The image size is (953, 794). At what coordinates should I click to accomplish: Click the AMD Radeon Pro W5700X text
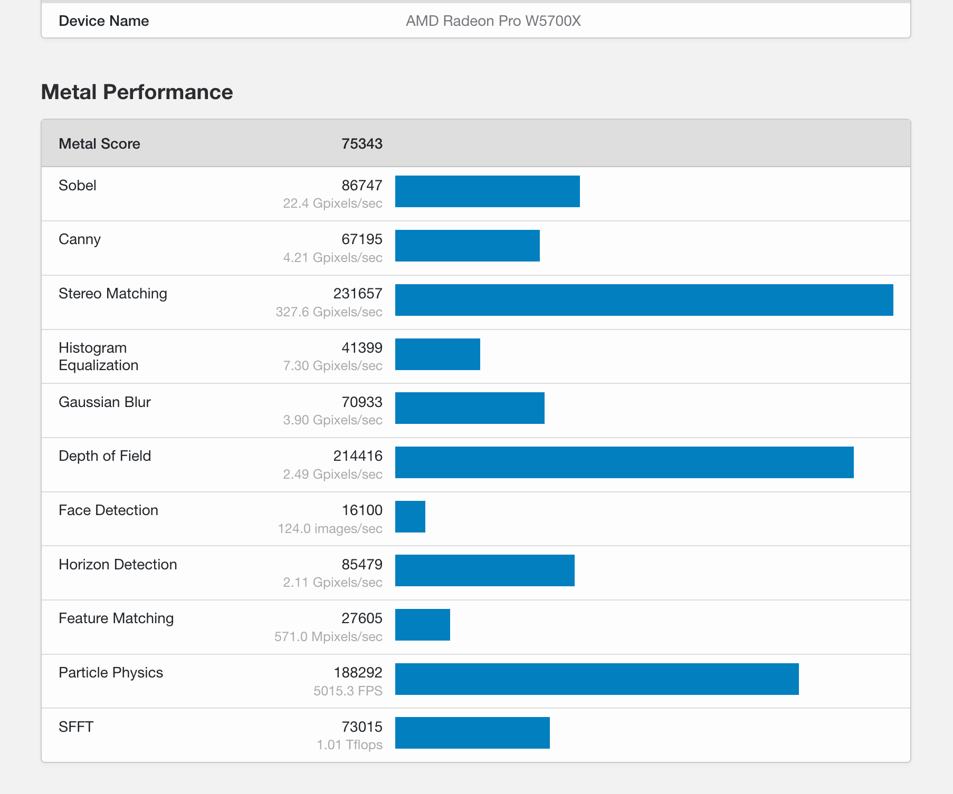pyautogui.click(x=493, y=21)
